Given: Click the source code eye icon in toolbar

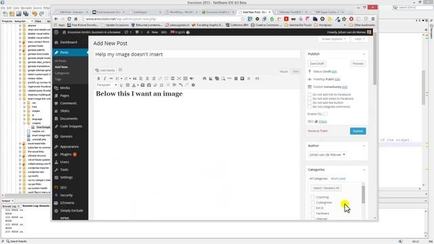Looking at the screenshot, I should point(257,79).
